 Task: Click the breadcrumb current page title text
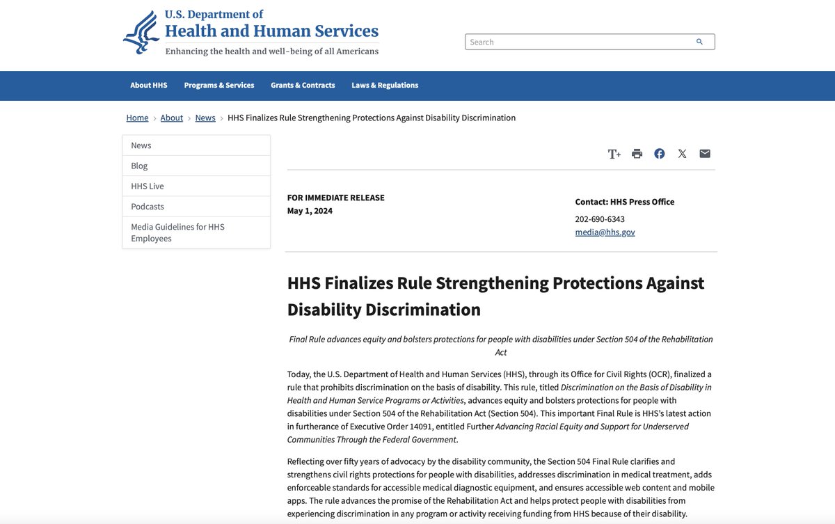(372, 118)
